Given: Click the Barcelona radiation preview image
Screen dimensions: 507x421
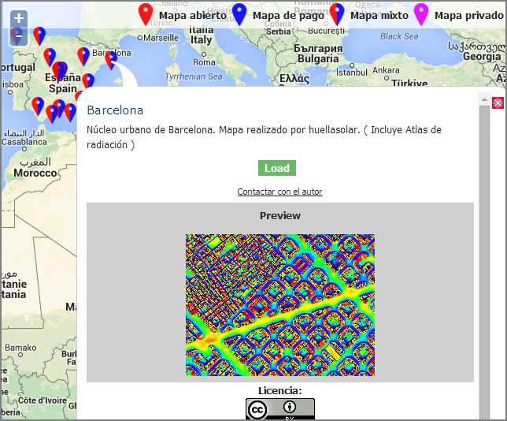Looking at the screenshot, I should point(279,304).
